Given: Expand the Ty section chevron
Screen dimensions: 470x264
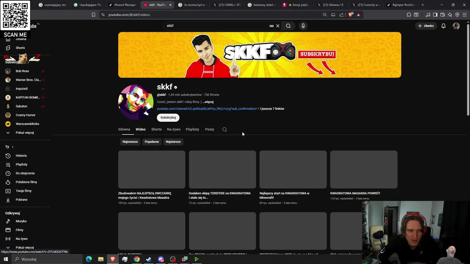Looking at the screenshot, I should pos(12,147).
